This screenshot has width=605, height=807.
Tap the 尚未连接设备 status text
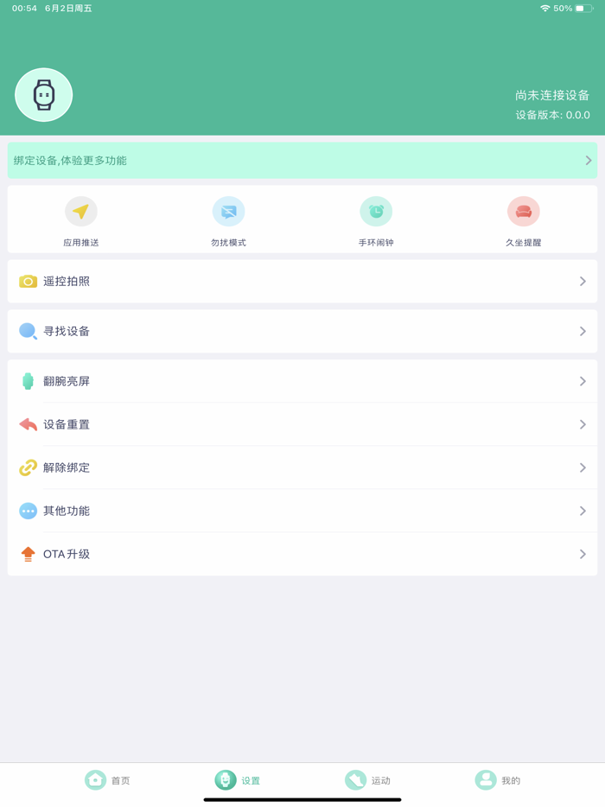(552, 95)
